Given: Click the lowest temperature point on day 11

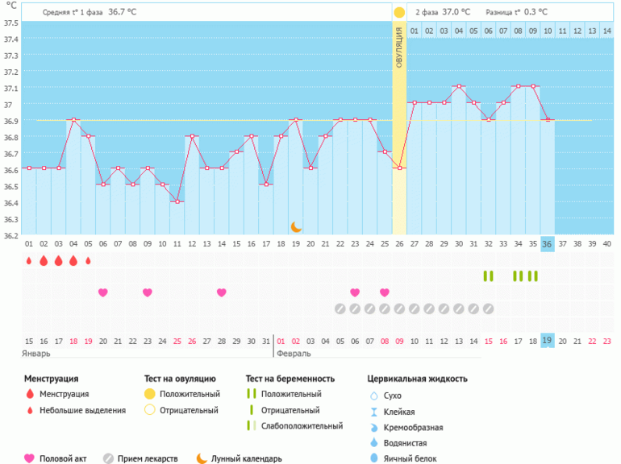Looking at the screenshot, I should pyautogui.click(x=177, y=201).
